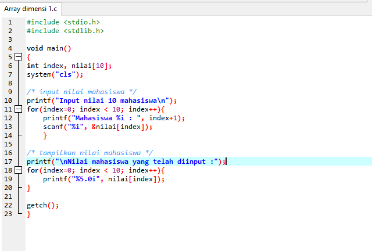The width and height of the screenshot is (372, 251).
Task: Collapse the main function block at line 5
Action: coord(18,57)
